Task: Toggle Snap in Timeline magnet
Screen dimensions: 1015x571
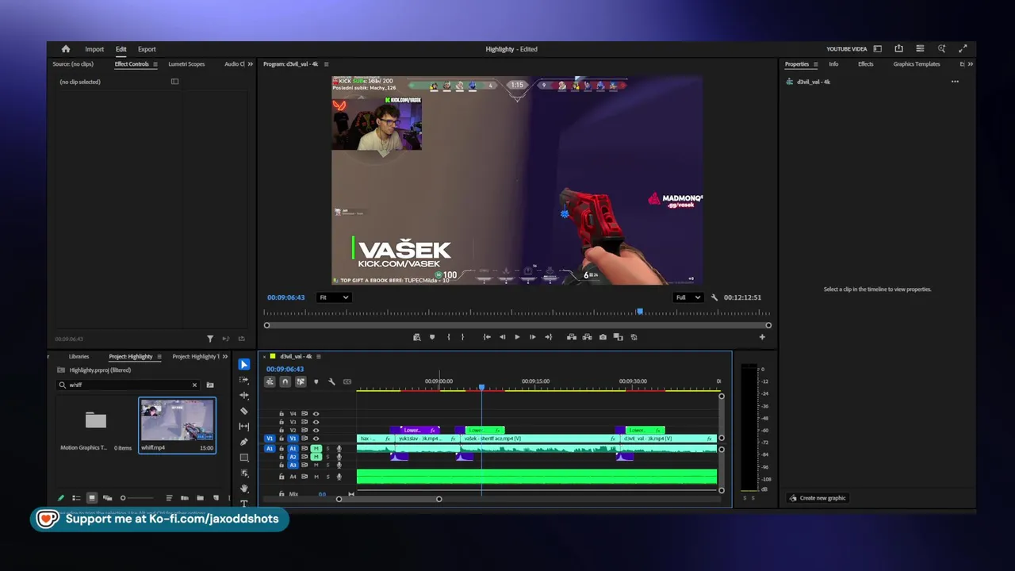Action: coord(285,381)
